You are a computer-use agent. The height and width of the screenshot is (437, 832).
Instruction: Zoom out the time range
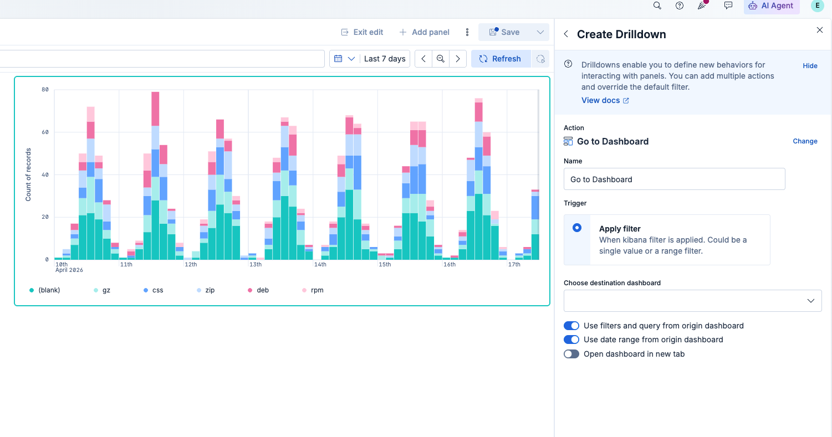coord(441,59)
